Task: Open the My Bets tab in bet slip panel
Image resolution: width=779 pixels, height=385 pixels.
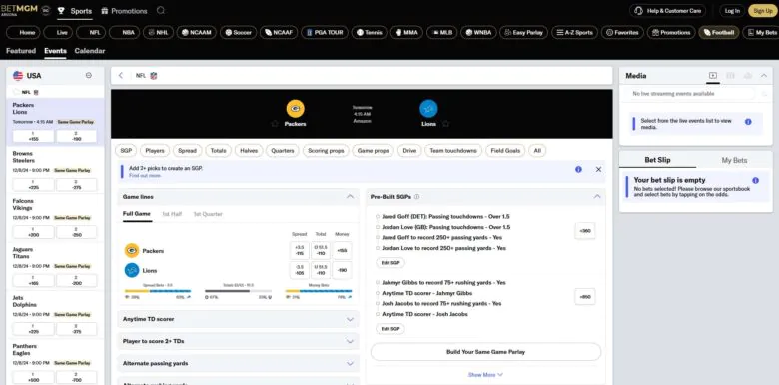Action: click(734, 160)
